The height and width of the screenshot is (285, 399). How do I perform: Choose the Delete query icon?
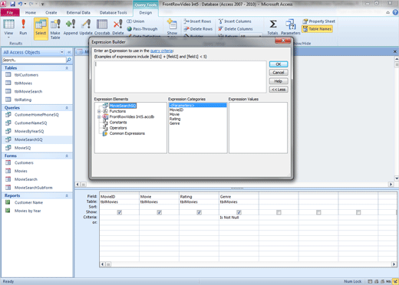click(x=118, y=27)
